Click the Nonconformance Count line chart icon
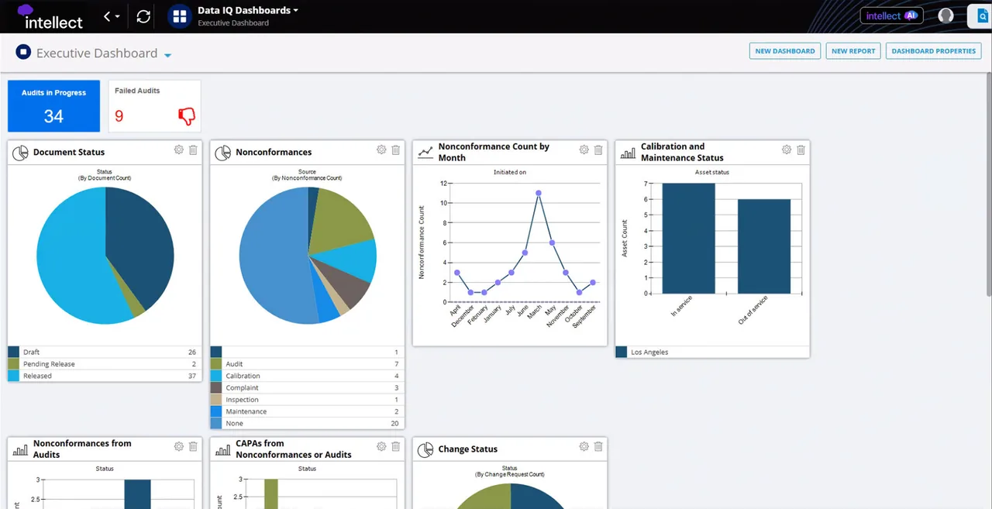The image size is (992, 509). click(425, 153)
